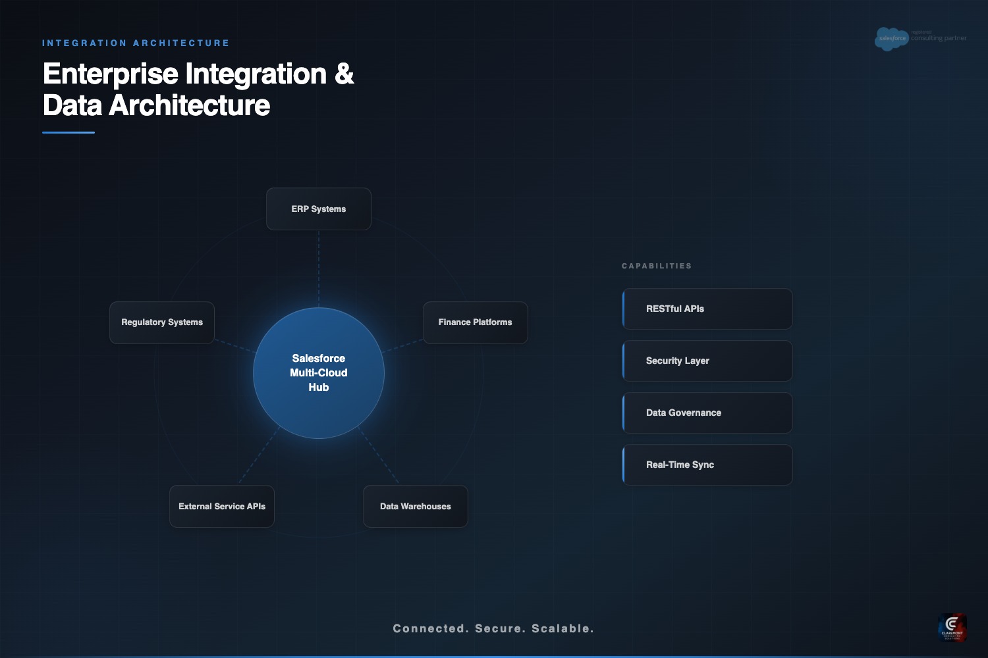The height and width of the screenshot is (658, 988).
Task: Select the Connected. Secure. Scalable. tagline
Action: pyautogui.click(x=493, y=628)
